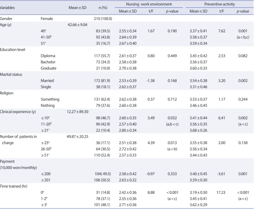
Task: Select the 'Gender' row label
Action: tap(6, 19)
